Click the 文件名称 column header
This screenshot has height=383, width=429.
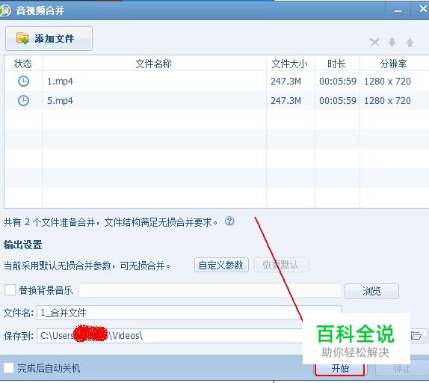tap(154, 64)
